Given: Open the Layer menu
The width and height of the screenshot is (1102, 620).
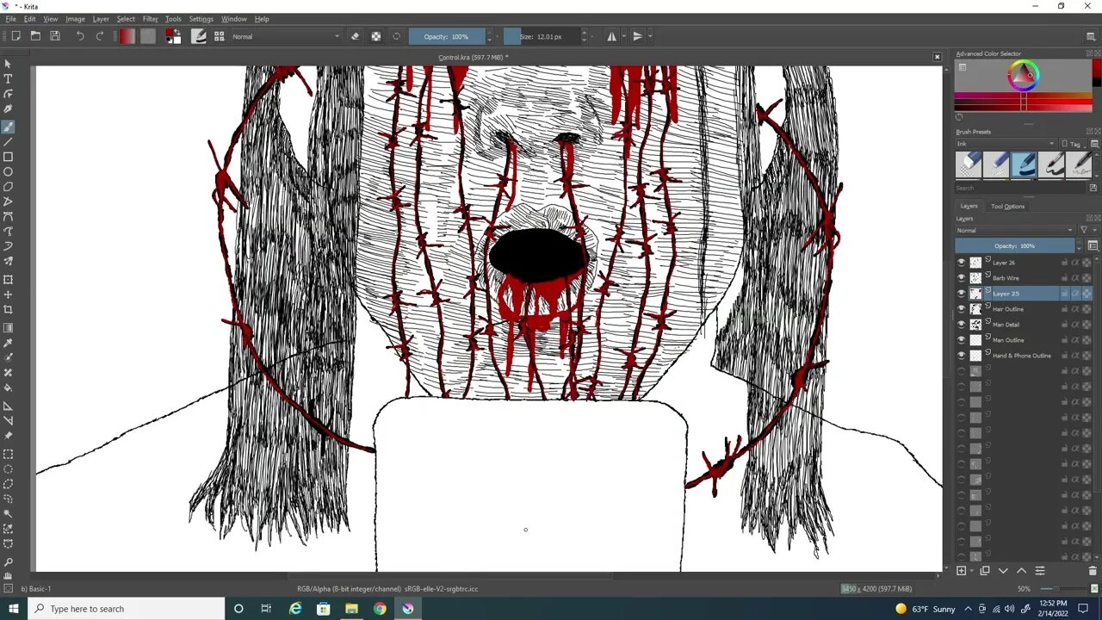Looking at the screenshot, I should tap(101, 19).
